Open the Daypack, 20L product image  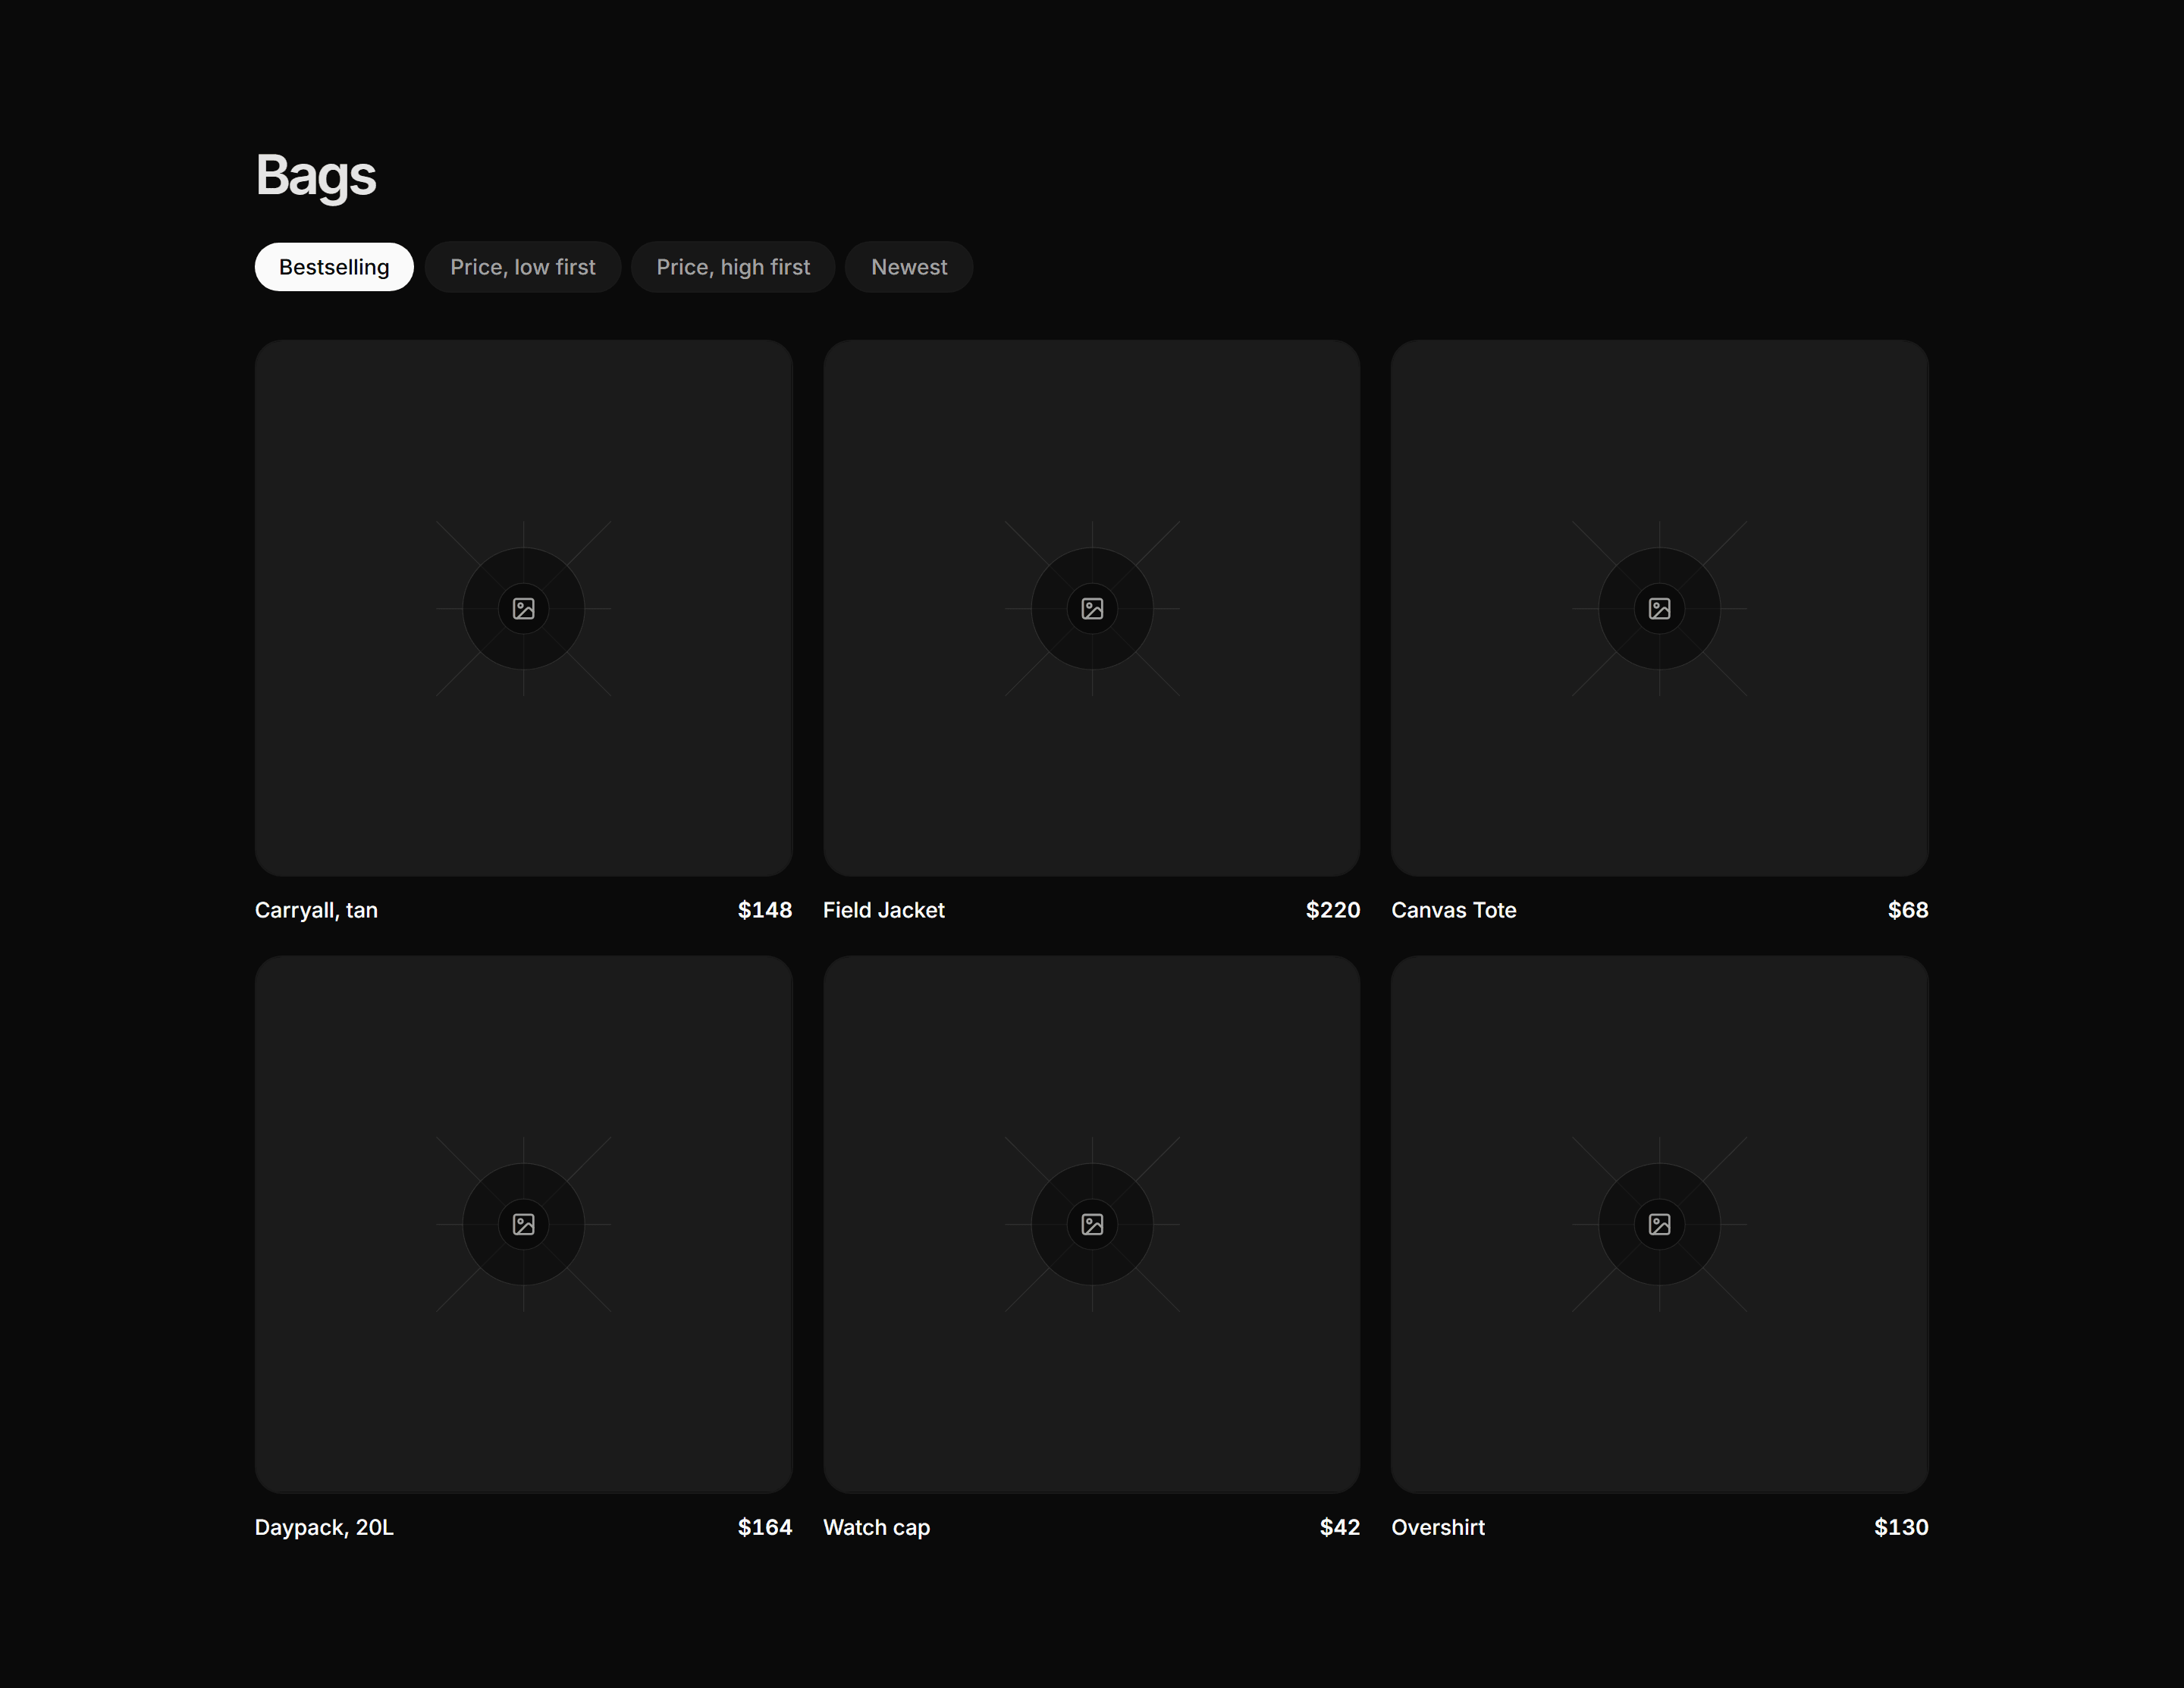524,1224
